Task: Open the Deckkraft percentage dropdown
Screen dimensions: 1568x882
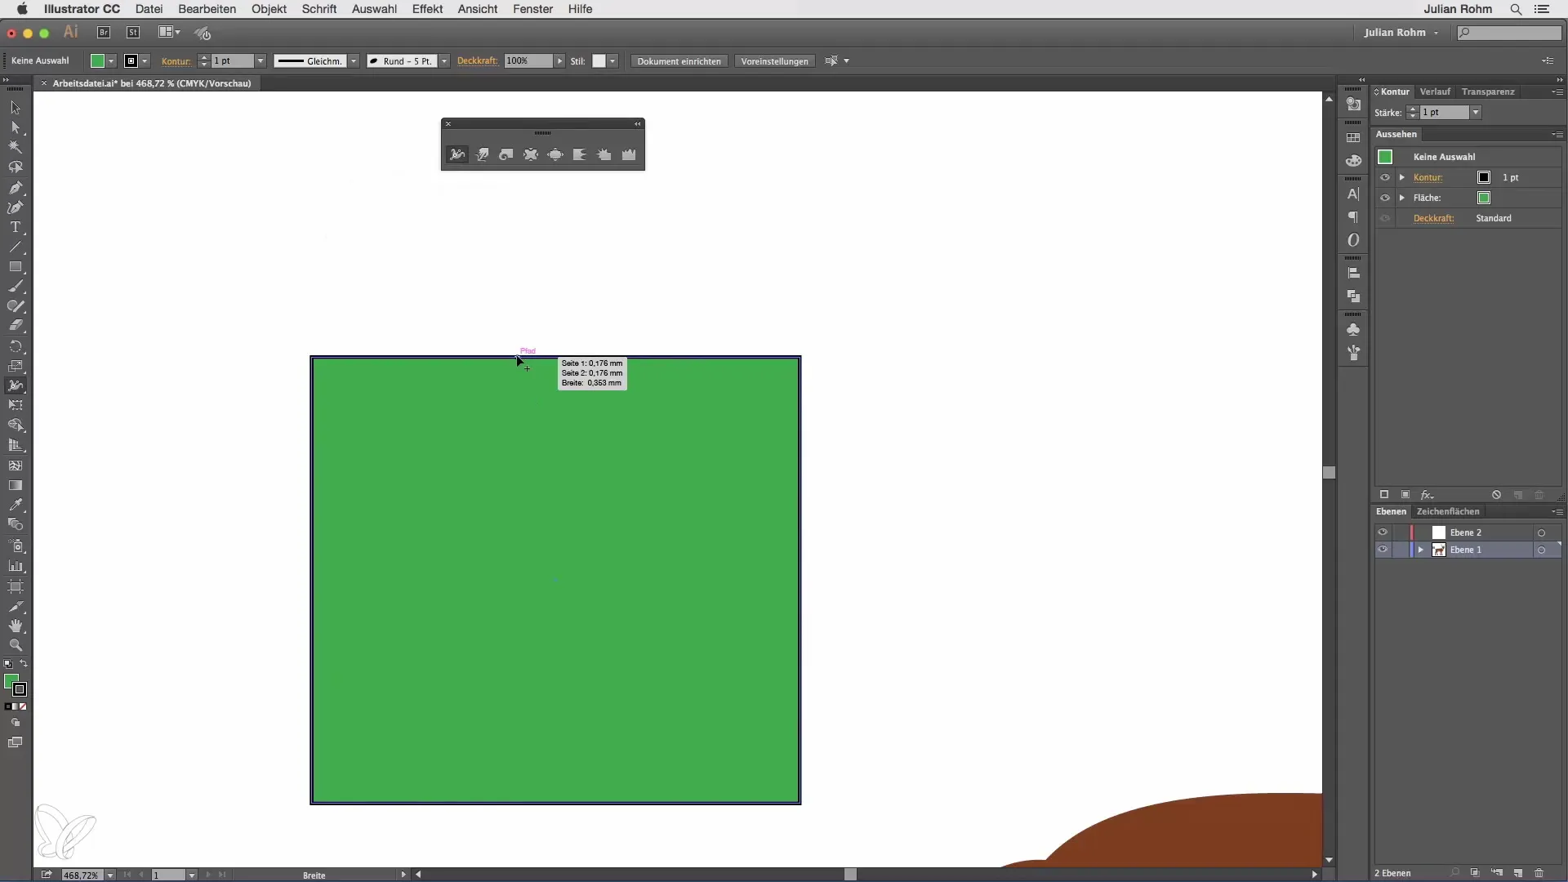Action: 559,61
